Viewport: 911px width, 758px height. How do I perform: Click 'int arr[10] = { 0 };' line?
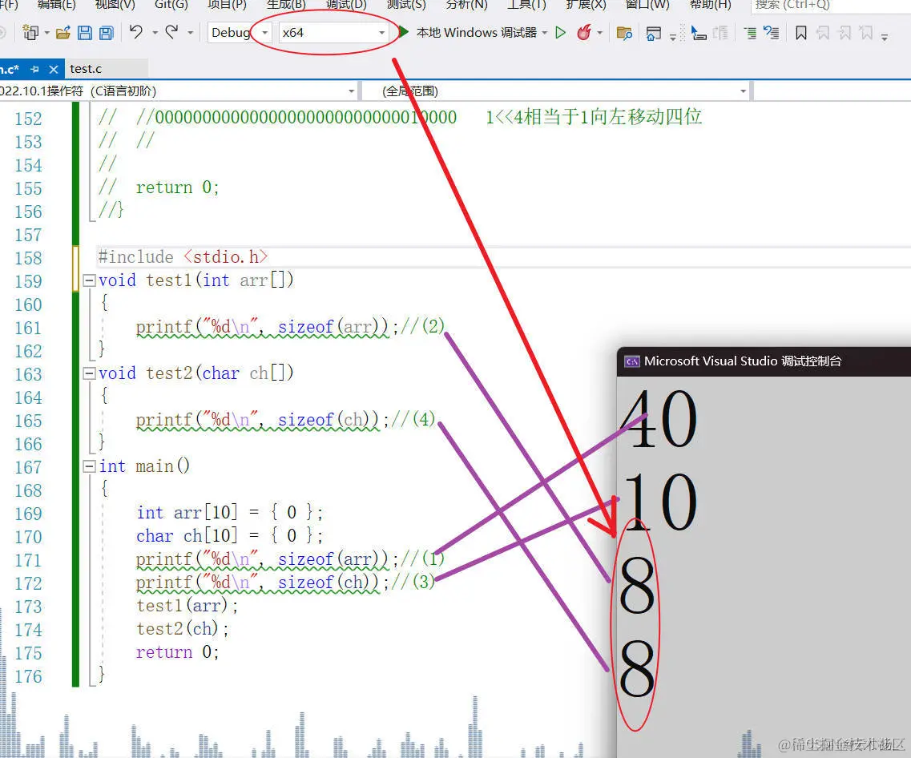point(229,512)
